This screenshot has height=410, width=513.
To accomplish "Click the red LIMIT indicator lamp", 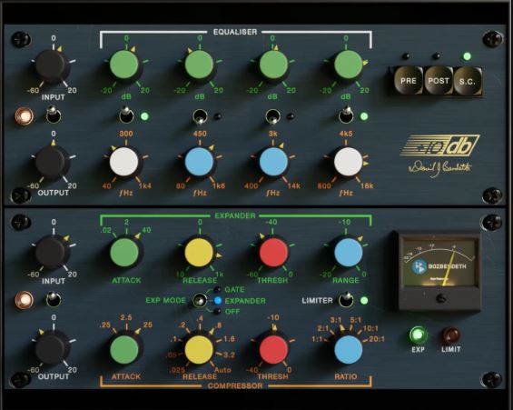I will tap(451, 335).
